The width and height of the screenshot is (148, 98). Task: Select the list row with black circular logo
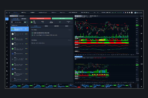coord(20,79)
